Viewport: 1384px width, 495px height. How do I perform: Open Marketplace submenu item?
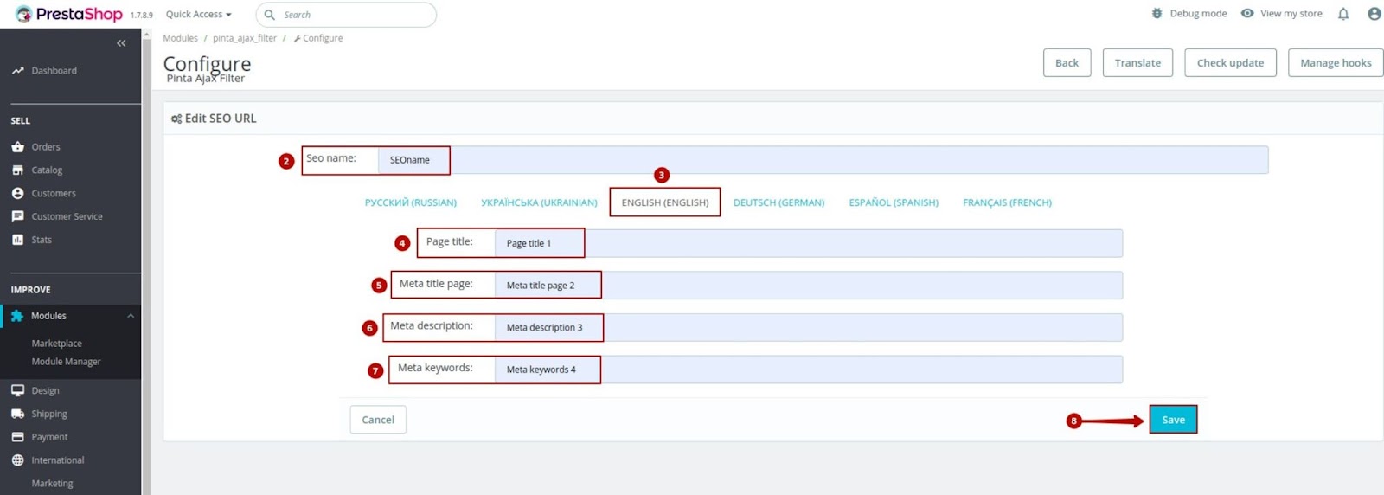pyautogui.click(x=57, y=344)
